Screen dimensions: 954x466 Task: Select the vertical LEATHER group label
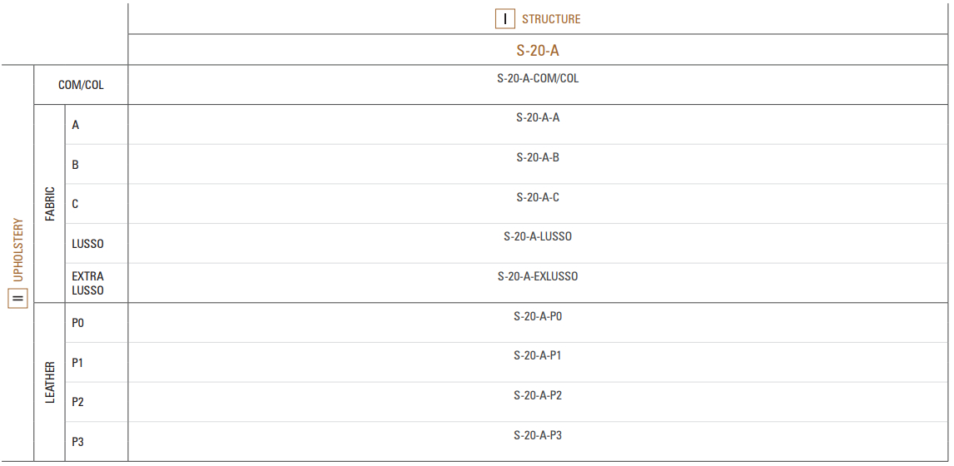(x=50, y=382)
